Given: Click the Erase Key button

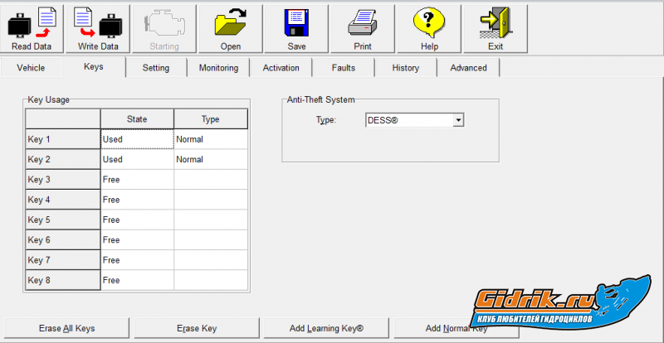Looking at the screenshot, I should tap(198, 328).
